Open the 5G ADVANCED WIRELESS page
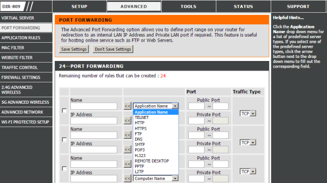Screen dimensions: 327x183 coord(26,102)
